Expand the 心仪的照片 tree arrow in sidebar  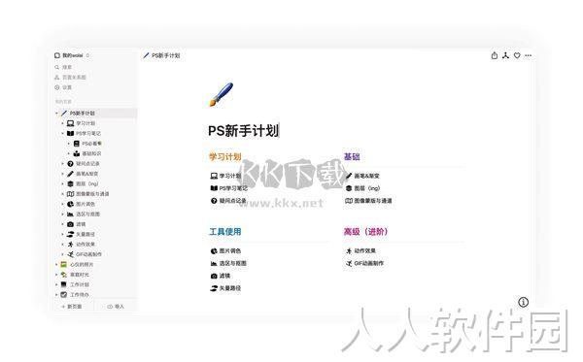pos(56,264)
